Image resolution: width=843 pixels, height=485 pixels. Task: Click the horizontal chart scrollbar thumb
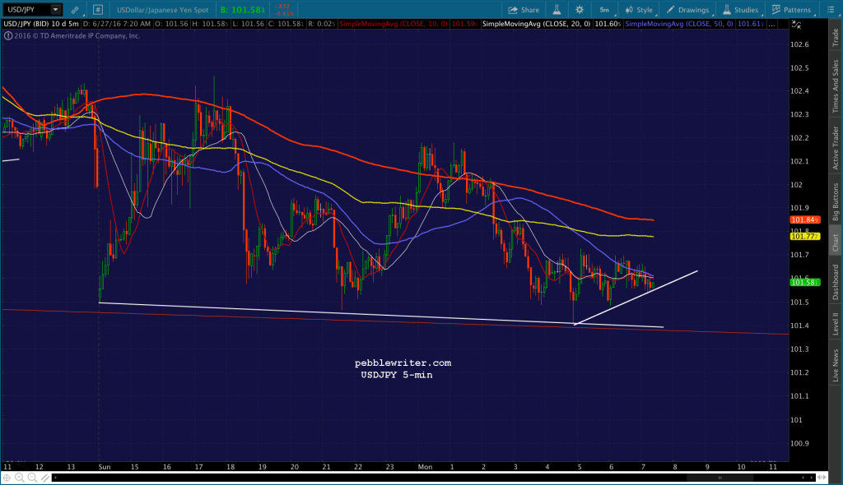tap(720, 478)
